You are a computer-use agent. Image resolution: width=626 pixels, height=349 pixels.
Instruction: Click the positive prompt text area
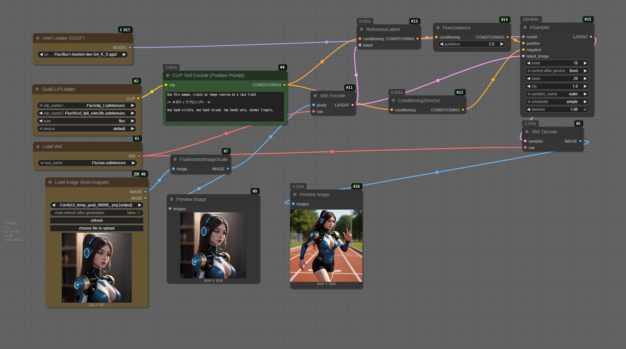(x=225, y=106)
